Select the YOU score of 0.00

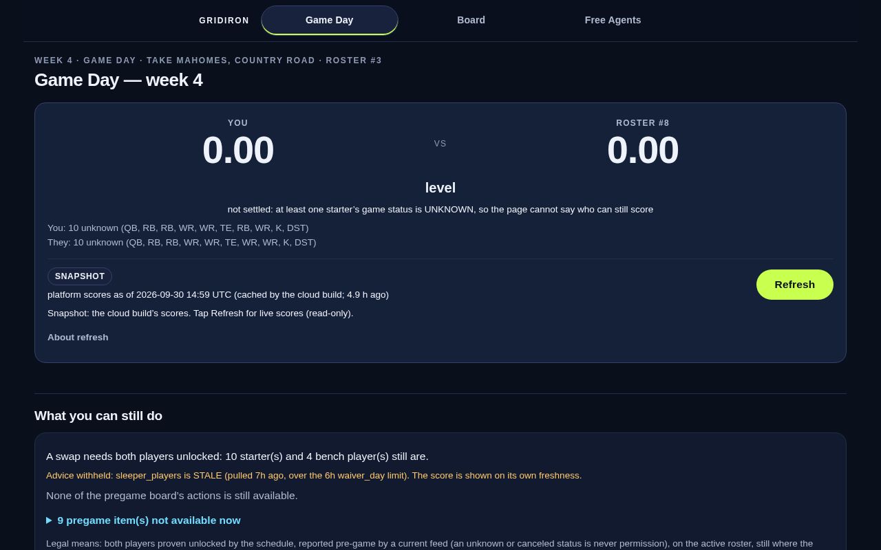point(238,150)
